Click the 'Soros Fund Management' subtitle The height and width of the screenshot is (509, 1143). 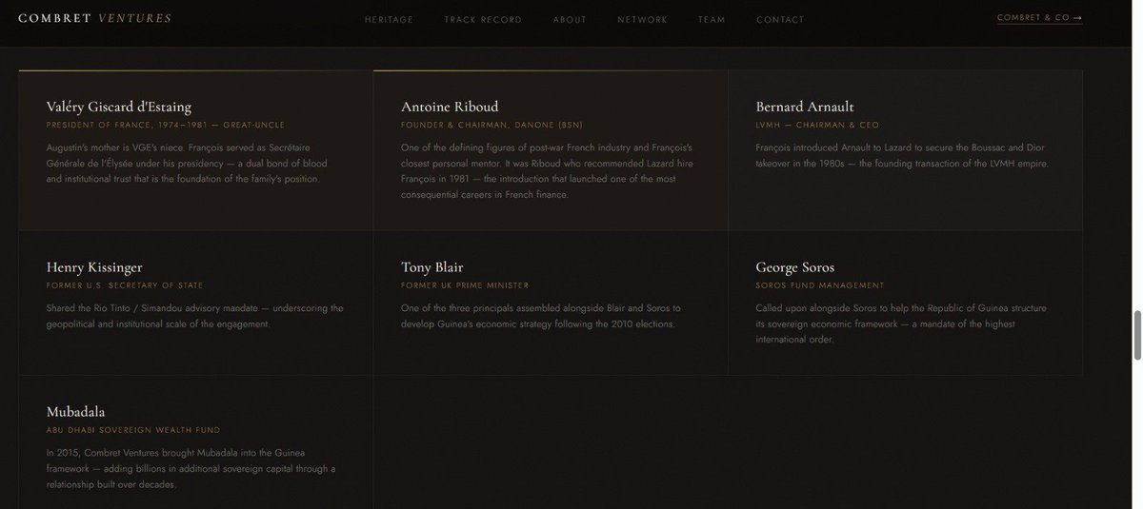coord(820,285)
